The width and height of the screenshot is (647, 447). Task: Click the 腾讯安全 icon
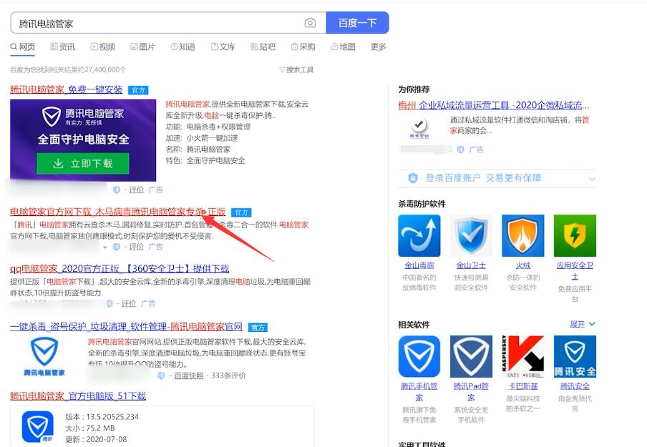coord(575,356)
